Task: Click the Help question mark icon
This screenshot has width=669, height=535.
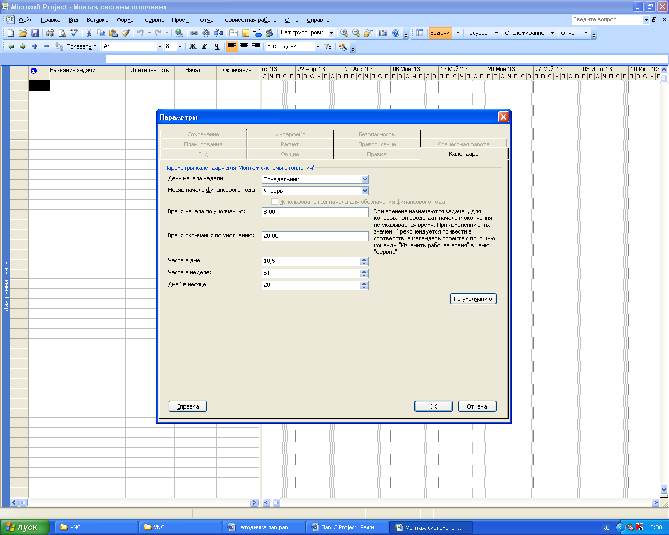Action: click(x=395, y=33)
